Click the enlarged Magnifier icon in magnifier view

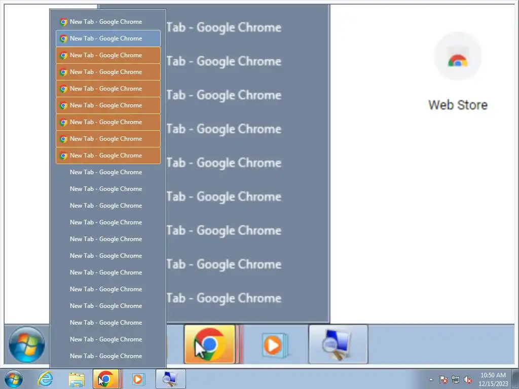pyautogui.click(x=338, y=344)
